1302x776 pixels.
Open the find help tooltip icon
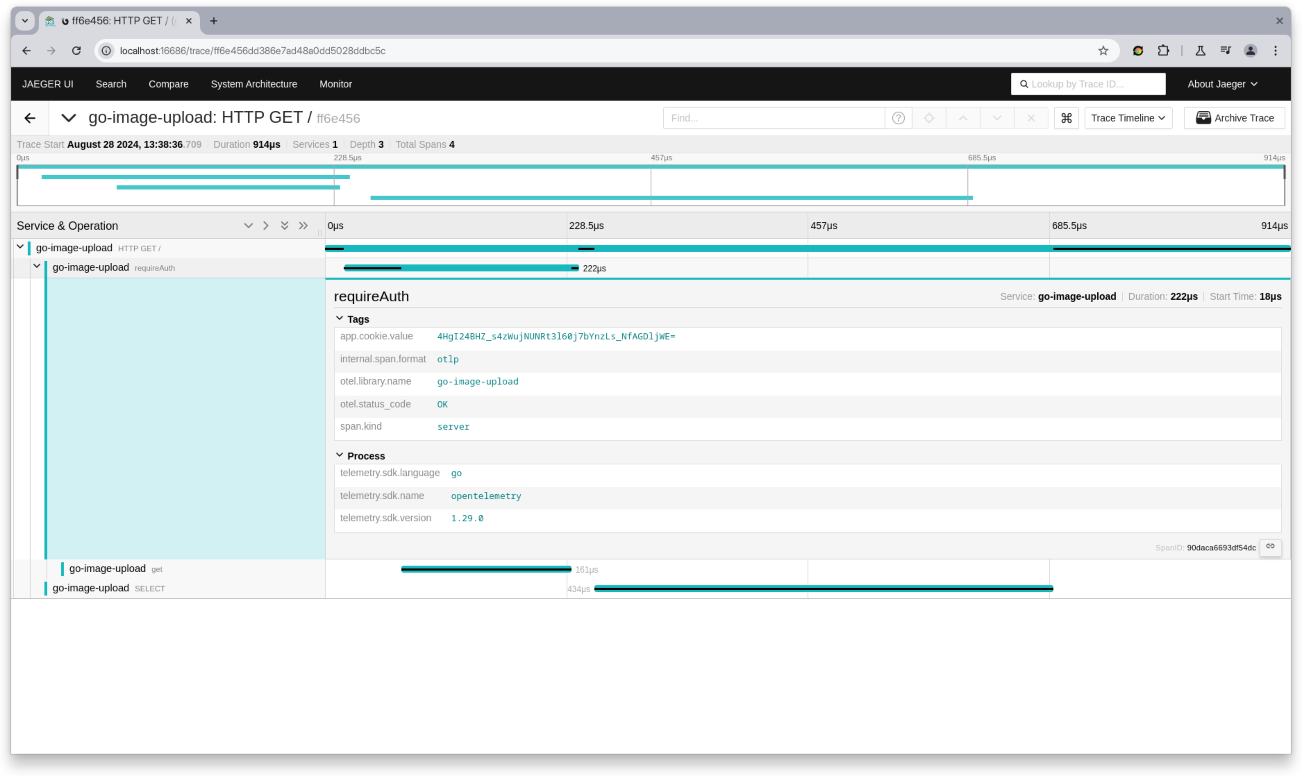click(898, 118)
